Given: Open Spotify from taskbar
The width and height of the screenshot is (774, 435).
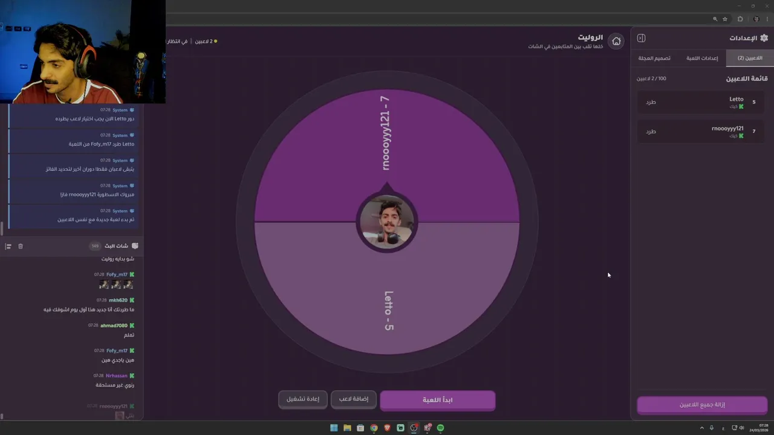Looking at the screenshot, I should (440, 428).
